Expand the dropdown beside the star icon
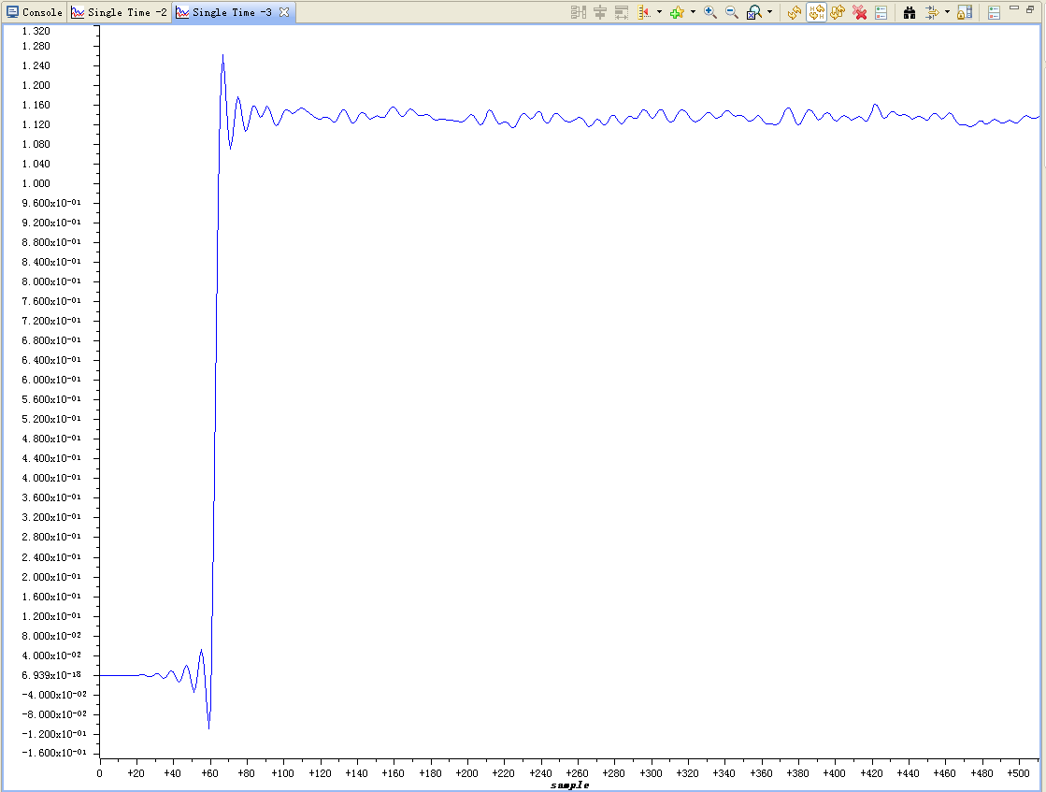Viewport: 1046px width, 792px height. (x=693, y=12)
